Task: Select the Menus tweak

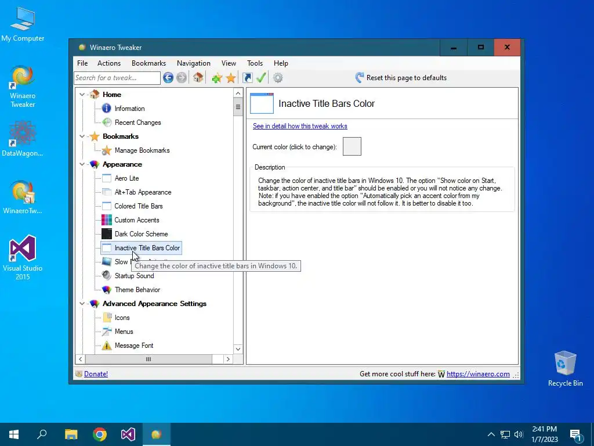Action: [124, 332]
